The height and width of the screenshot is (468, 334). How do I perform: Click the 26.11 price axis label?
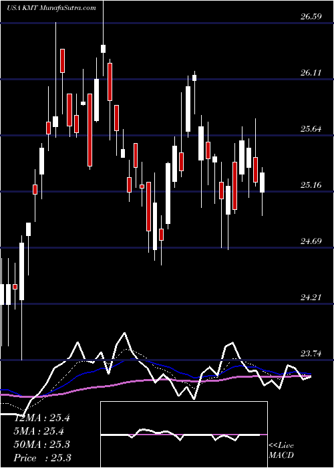click(311, 72)
